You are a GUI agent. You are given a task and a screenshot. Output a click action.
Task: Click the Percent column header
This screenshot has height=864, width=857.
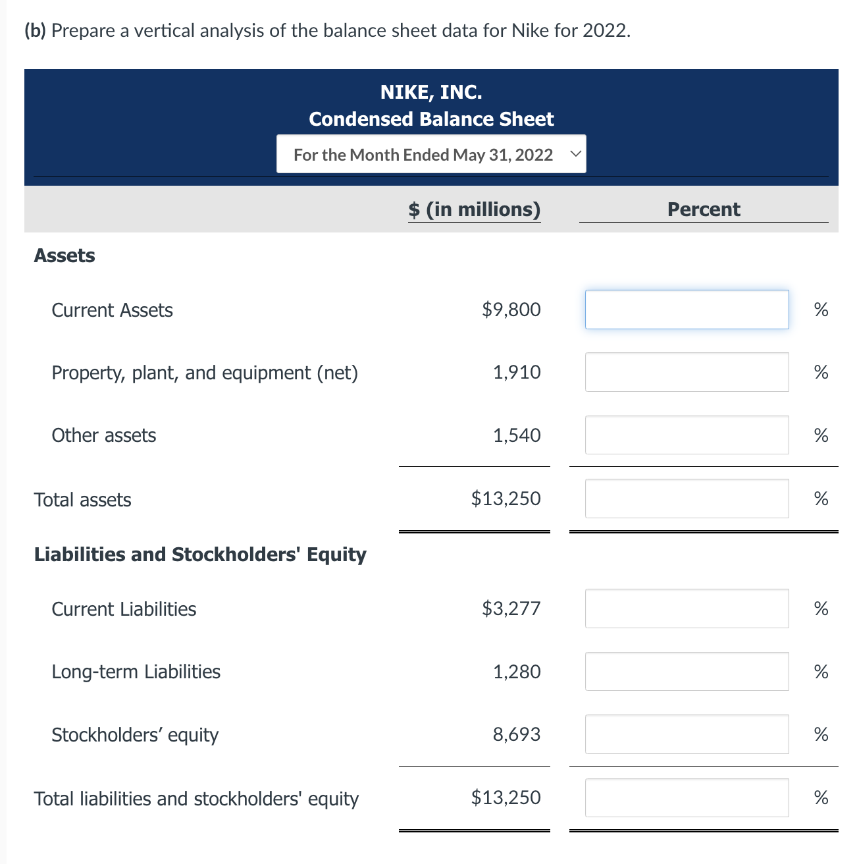pyautogui.click(x=704, y=209)
